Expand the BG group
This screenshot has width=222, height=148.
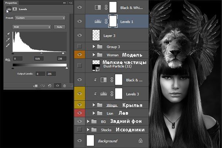coord(88,121)
